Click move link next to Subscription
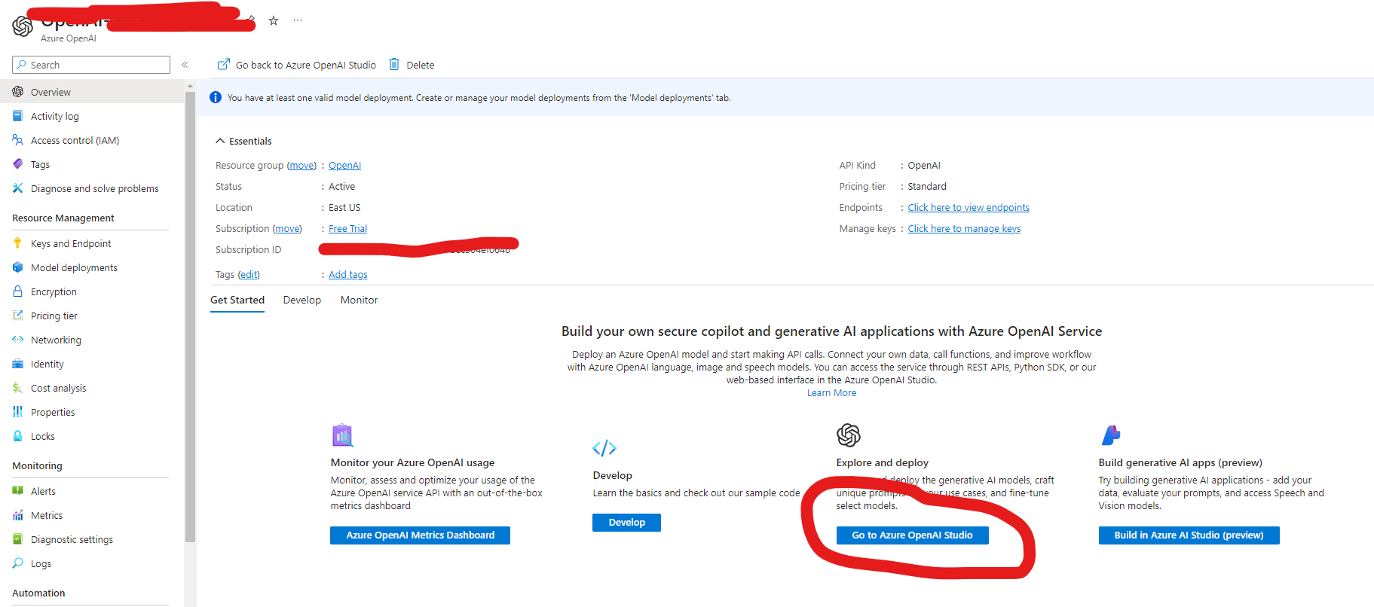This screenshot has height=607, width=1374. click(287, 229)
